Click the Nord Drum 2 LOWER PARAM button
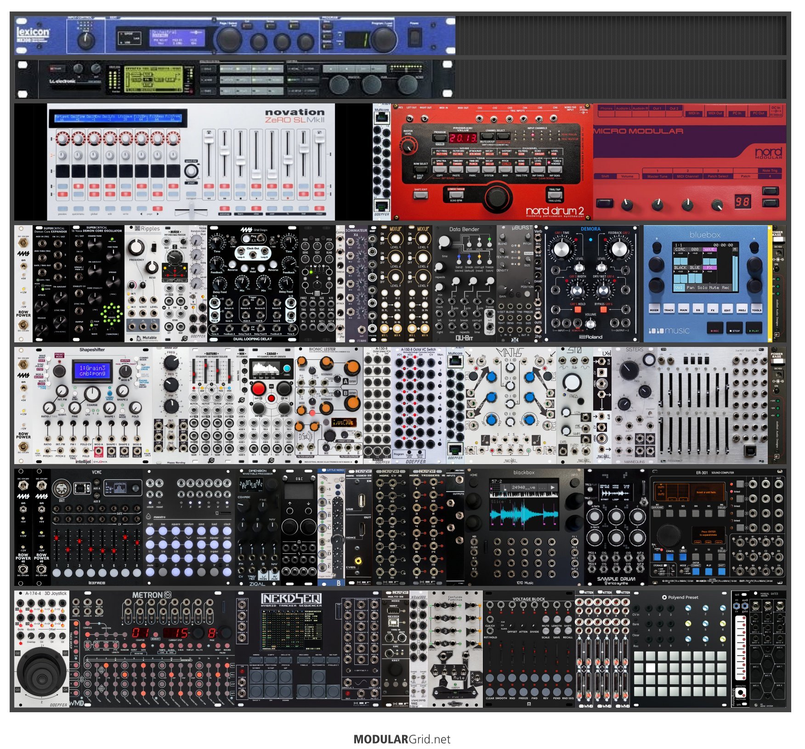 click(x=456, y=194)
